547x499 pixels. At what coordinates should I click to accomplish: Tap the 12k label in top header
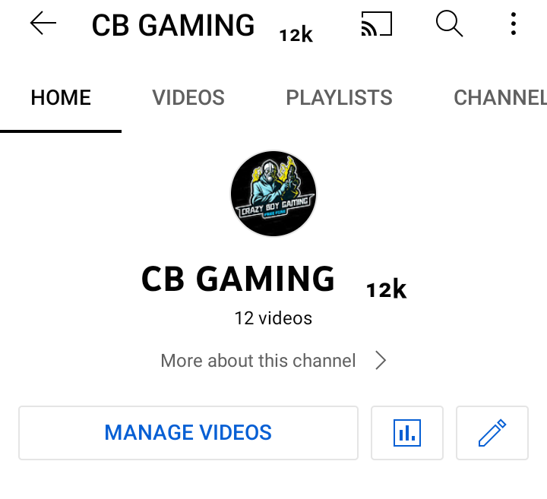[296, 35]
